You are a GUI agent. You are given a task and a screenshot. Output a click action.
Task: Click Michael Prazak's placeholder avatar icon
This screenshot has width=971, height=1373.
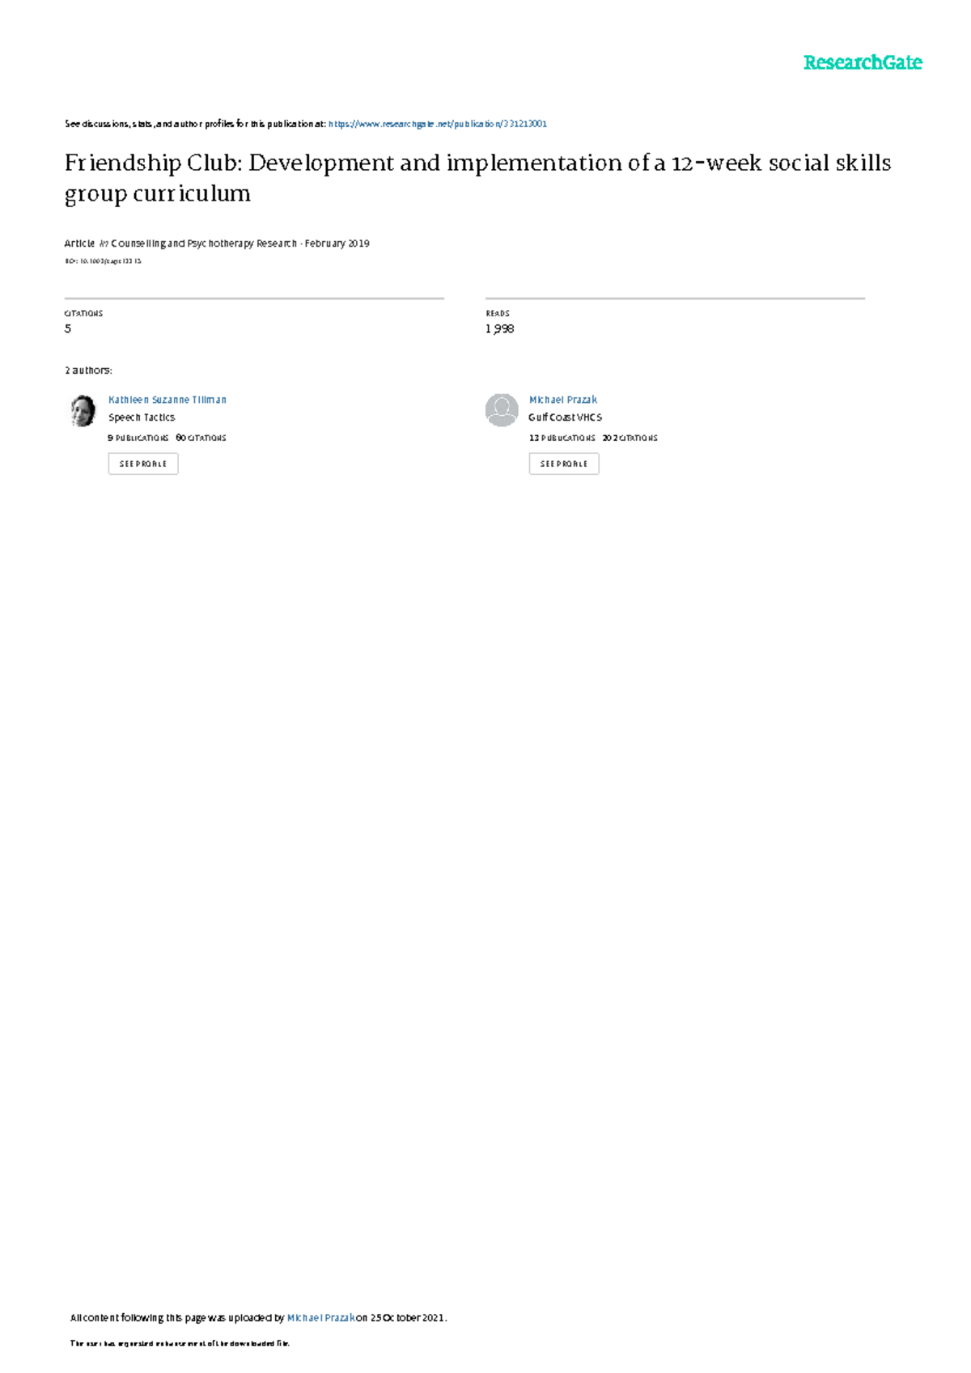coord(502,410)
